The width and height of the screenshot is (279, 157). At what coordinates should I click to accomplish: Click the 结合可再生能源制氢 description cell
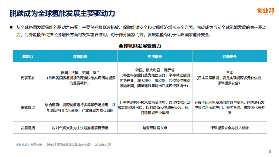click(x=80, y=107)
